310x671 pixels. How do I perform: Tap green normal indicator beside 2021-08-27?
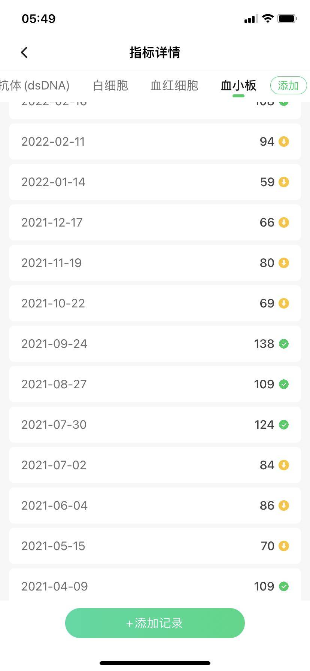coord(284,384)
